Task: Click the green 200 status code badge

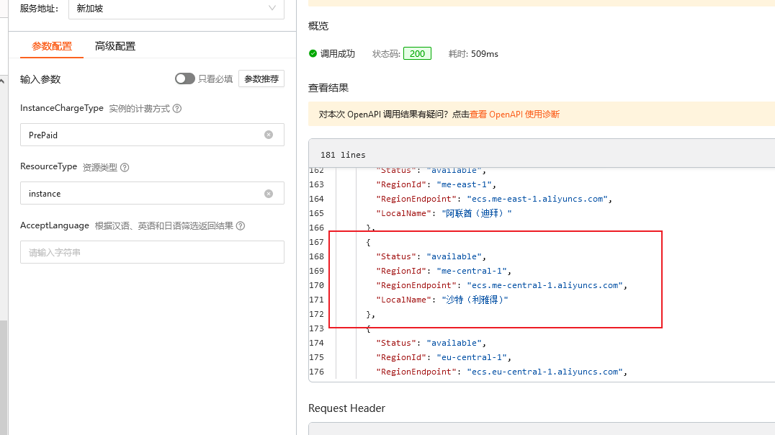Action: pyautogui.click(x=417, y=54)
